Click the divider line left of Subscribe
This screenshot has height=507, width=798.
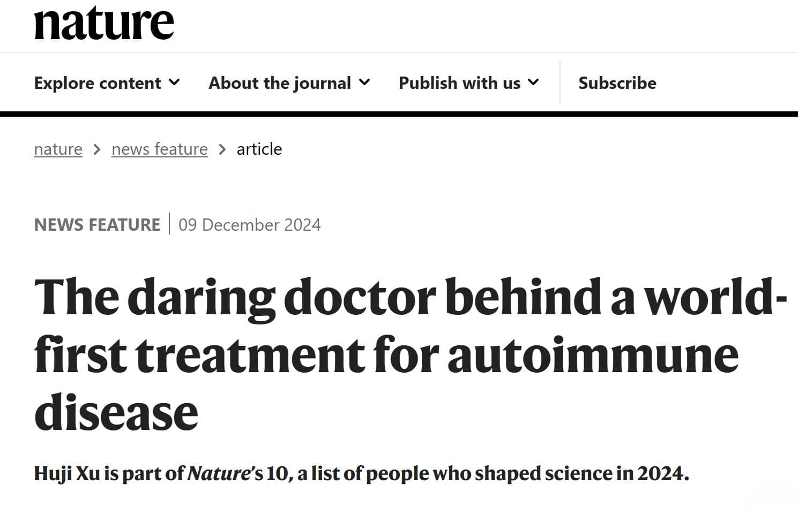560,82
